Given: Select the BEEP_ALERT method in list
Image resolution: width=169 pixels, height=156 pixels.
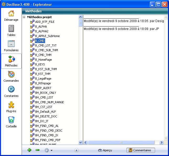Looking at the screenshot, I should click(x=43, y=88).
